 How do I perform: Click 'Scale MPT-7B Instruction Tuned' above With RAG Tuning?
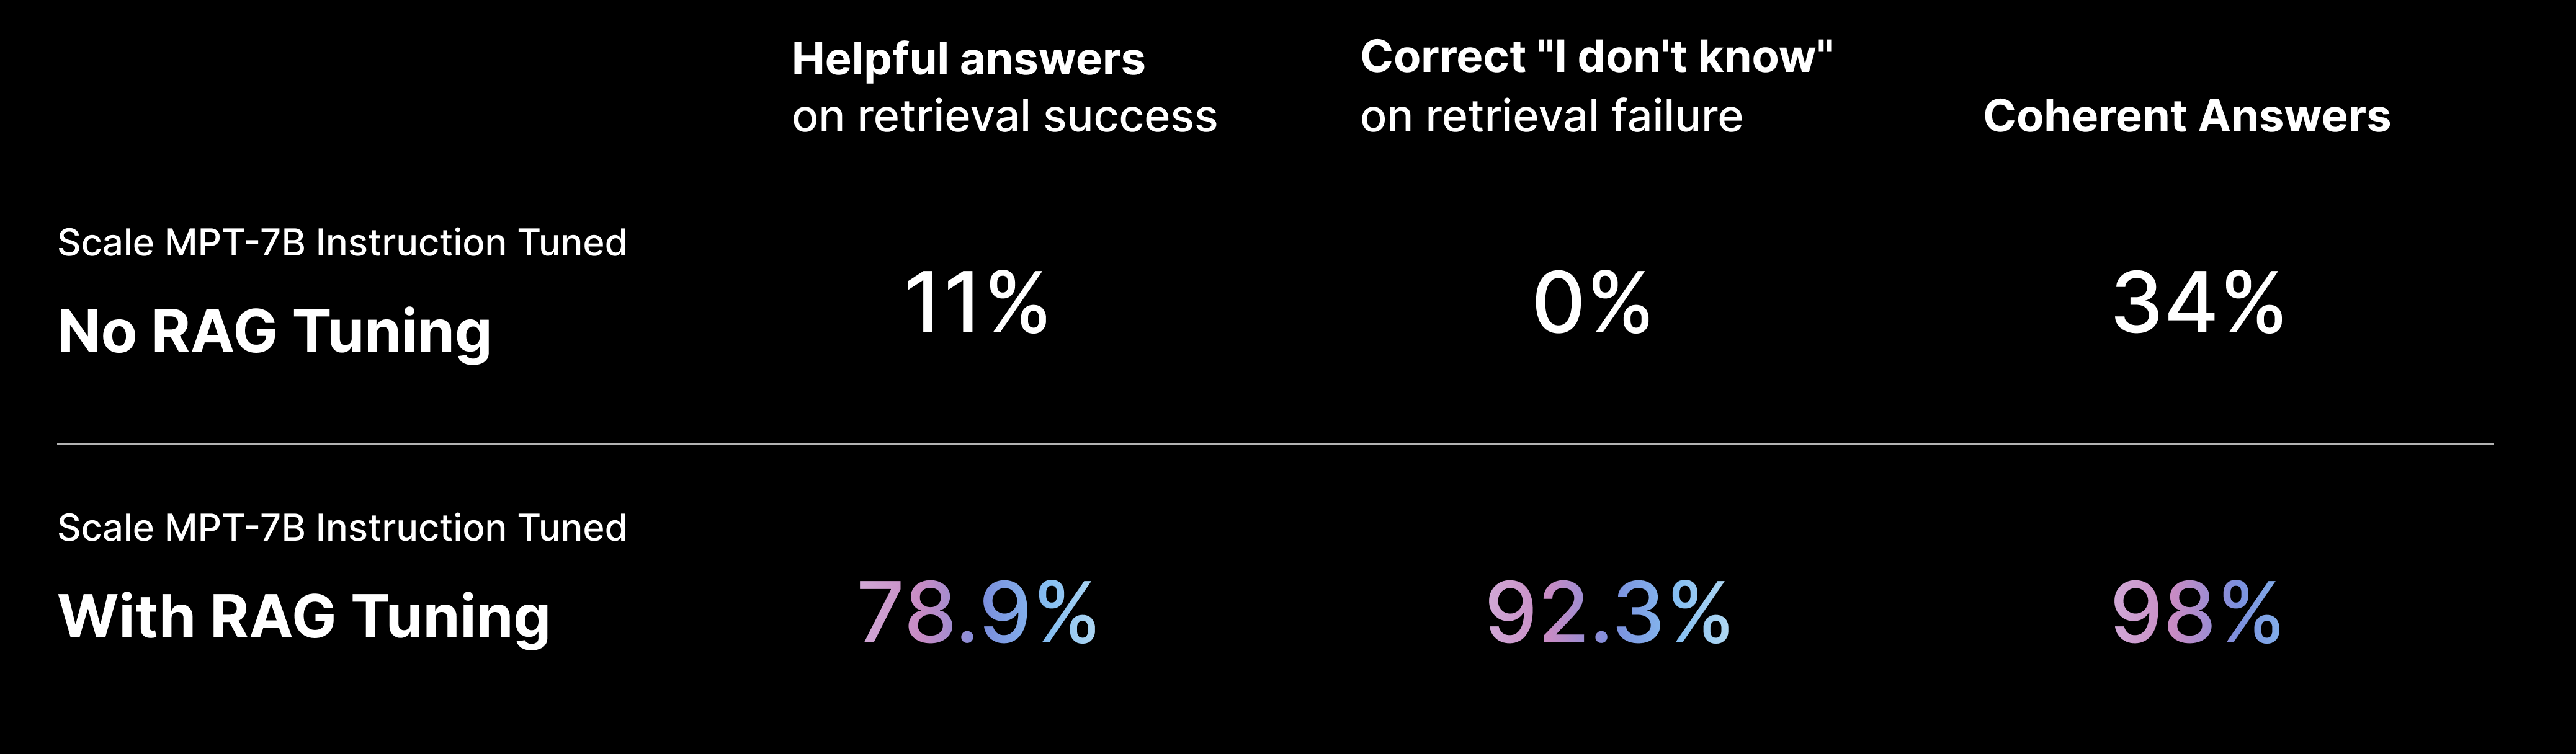coord(342,528)
